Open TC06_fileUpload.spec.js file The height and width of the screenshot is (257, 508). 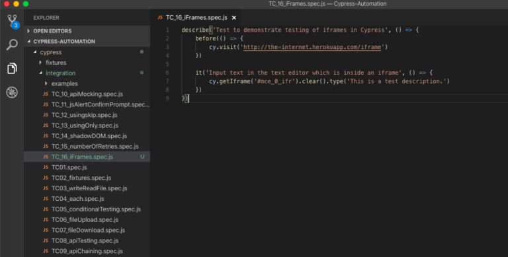tap(87, 219)
